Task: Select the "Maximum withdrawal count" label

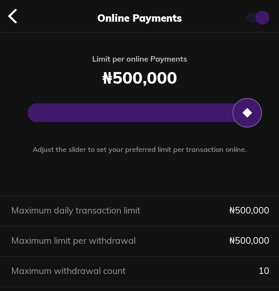Action: point(68,271)
